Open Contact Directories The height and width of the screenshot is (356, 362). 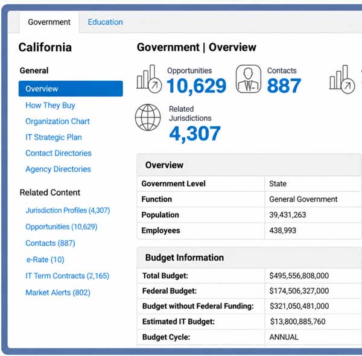59,153
